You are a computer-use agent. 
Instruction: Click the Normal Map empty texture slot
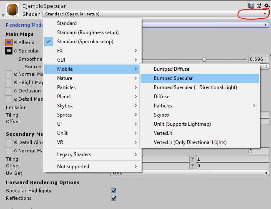coord(9,74)
